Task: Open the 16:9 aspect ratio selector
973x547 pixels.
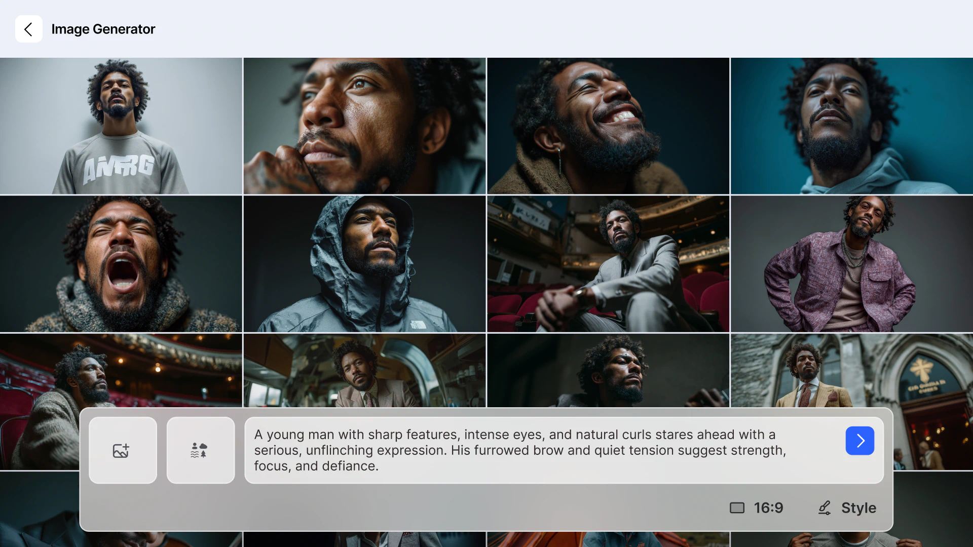Action: [x=757, y=507]
